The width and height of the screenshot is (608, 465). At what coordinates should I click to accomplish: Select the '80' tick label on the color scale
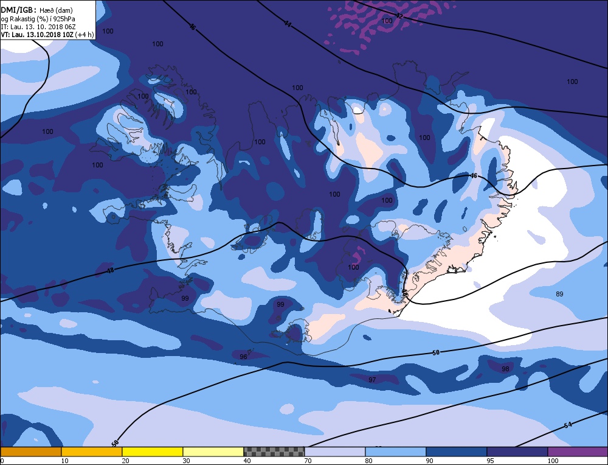tap(369, 461)
